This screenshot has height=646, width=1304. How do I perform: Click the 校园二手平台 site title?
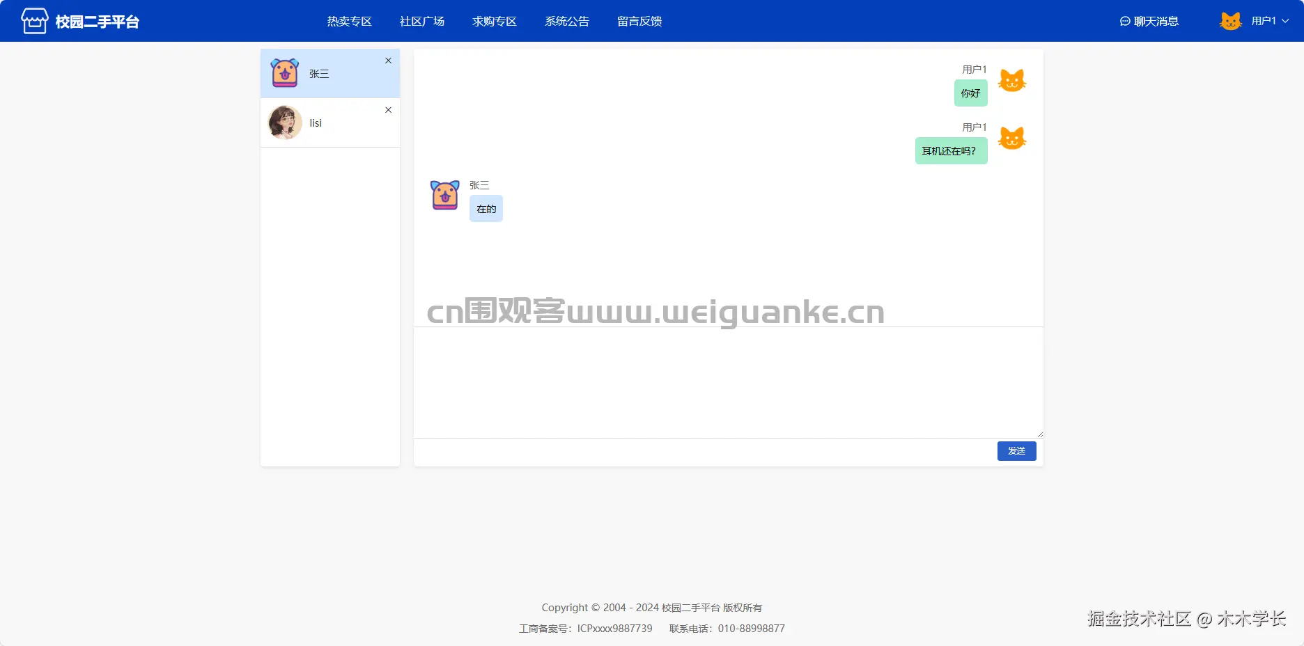(x=98, y=22)
